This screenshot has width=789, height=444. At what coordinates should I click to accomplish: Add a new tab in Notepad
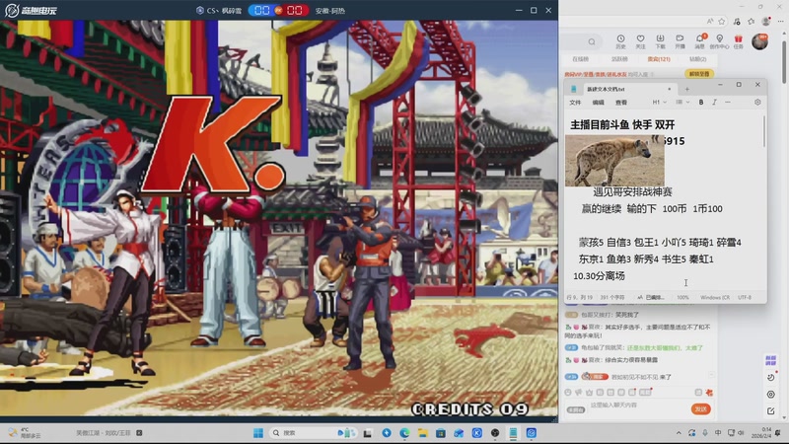click(x=686, y=89)
